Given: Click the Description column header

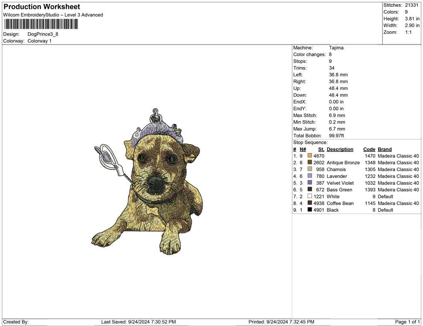Looking at the screenshot, I should pos(340,149).
